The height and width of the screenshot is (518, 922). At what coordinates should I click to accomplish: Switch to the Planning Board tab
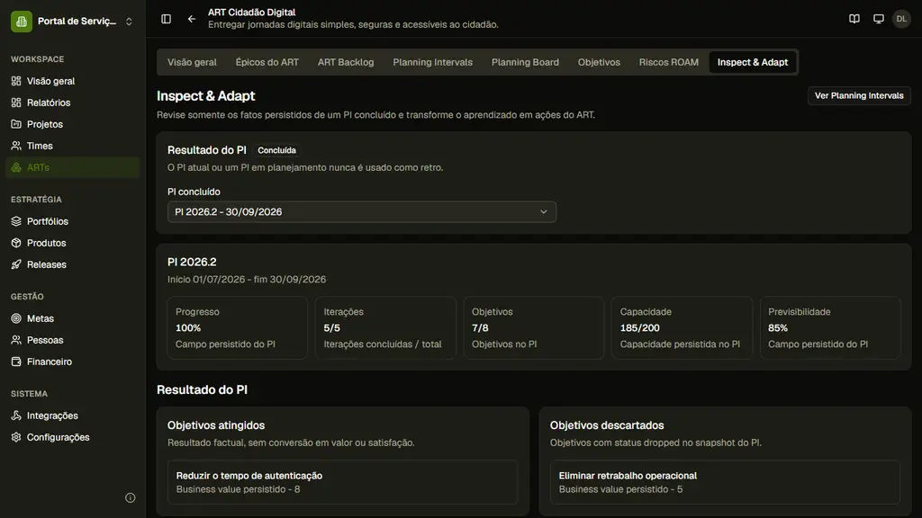click(x=525, y=62)
